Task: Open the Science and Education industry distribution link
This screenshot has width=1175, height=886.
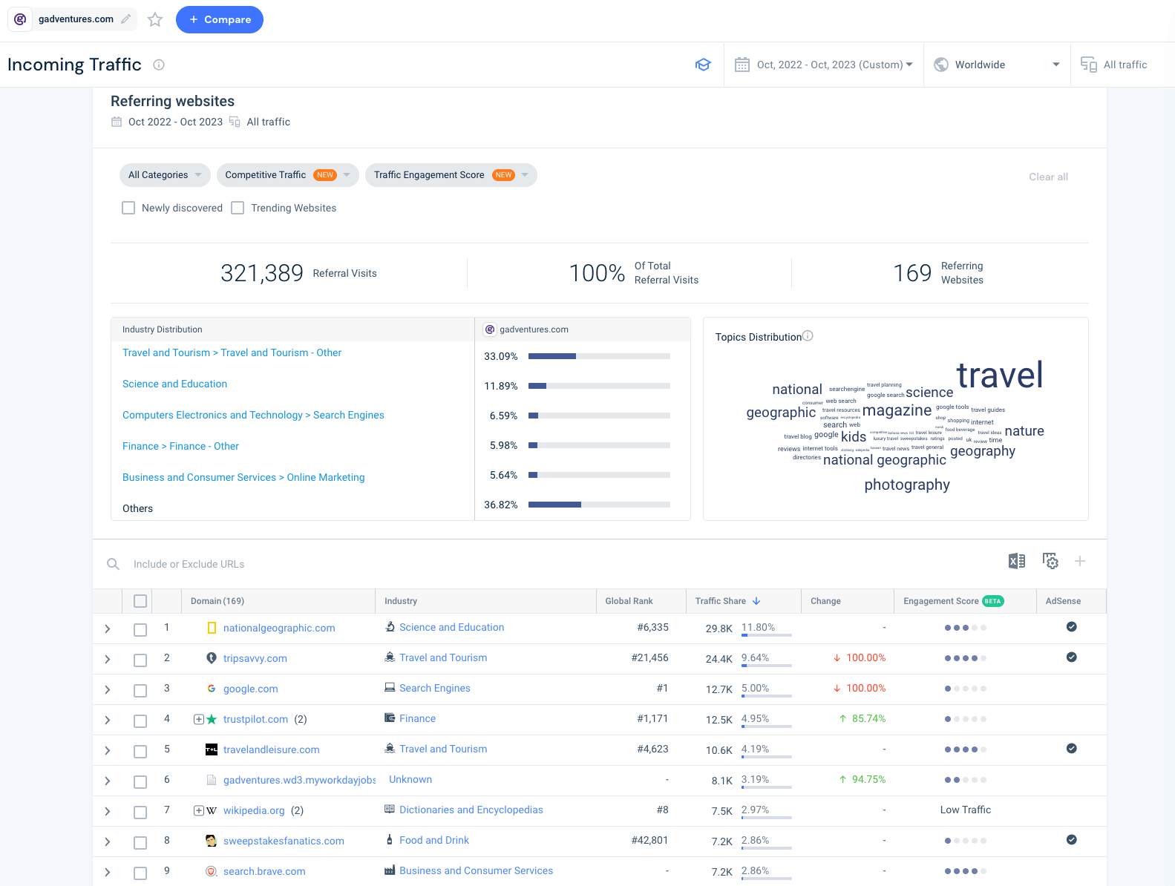Action: [174, 384]
